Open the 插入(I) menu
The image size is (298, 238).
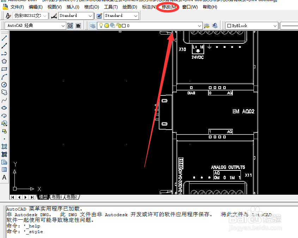[x=73, y=7]
